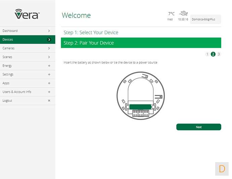Open the Cameras section

pyautogui.click(x=27, y=48)
